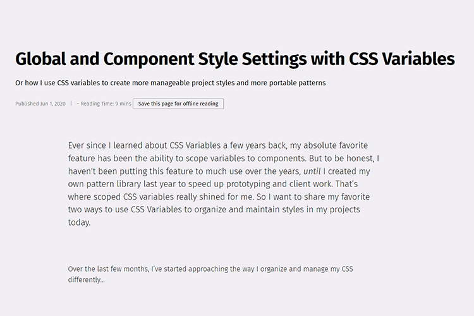
Task: Click the subtitle beginning 'Or how I use CSS variables'
Action: 170,83
